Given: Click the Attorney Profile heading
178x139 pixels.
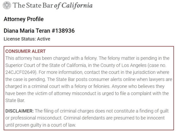Looking at the screenshot, I should pos(24,19).
